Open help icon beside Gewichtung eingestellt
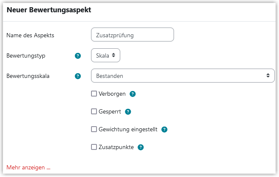Viewport: 279px width, 177px height. tap(164, 129)
